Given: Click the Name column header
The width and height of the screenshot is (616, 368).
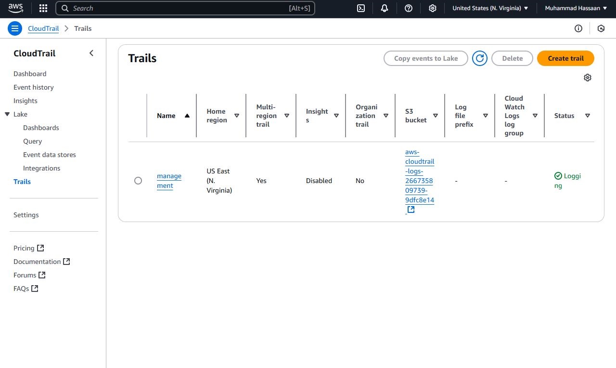Looking at the screenshot, I should coord(166,116).
